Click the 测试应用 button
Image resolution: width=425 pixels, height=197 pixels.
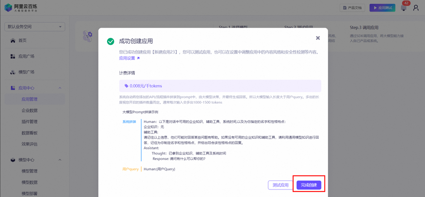pyautogui.click(x=280, y=185)
